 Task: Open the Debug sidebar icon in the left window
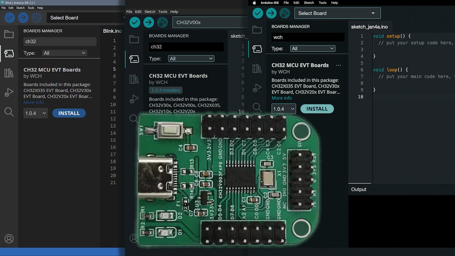(x=9, y=92)
